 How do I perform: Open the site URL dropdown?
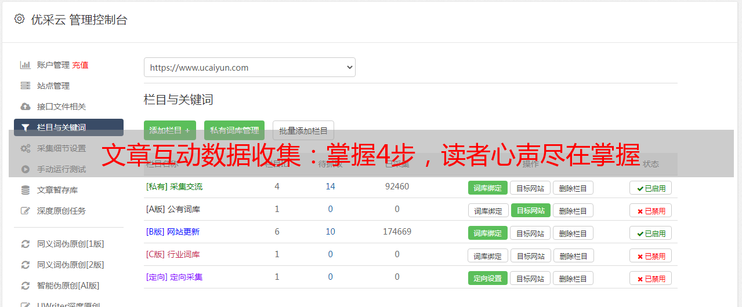coord(249,67)
